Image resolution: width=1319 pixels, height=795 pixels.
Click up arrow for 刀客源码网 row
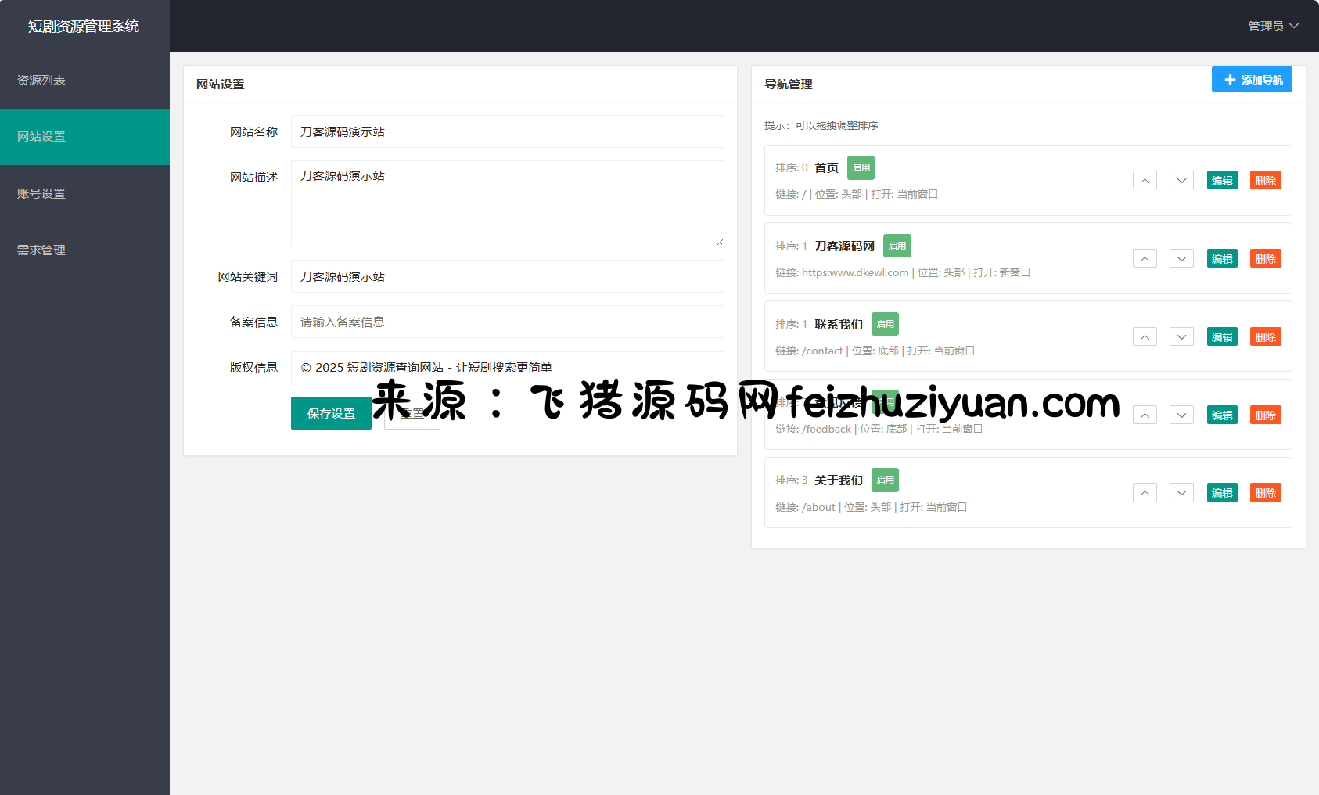[1145, 259]
